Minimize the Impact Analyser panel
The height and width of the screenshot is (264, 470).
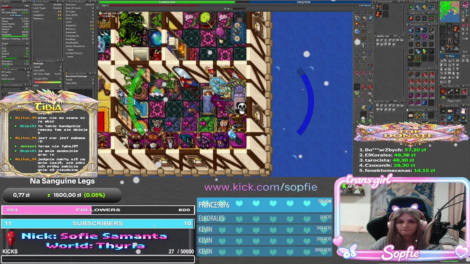pos(61,61)
